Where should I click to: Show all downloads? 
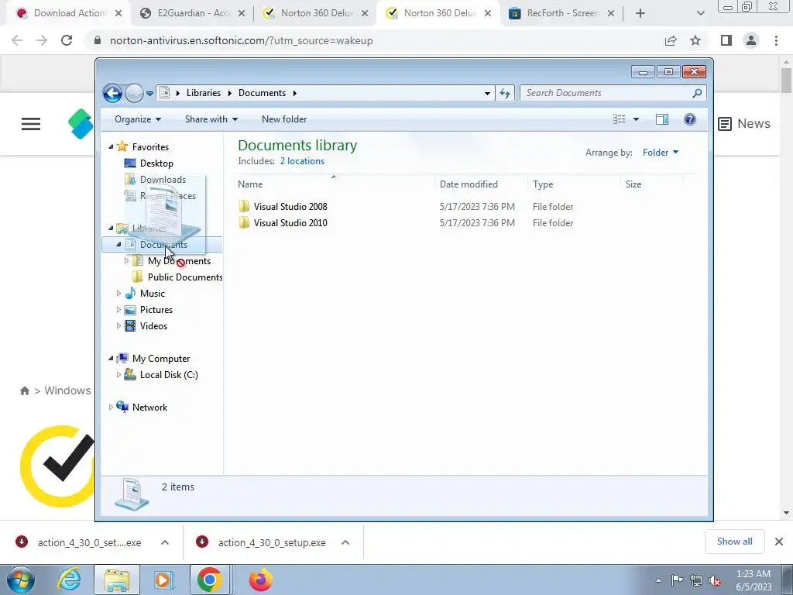(734, 542)
